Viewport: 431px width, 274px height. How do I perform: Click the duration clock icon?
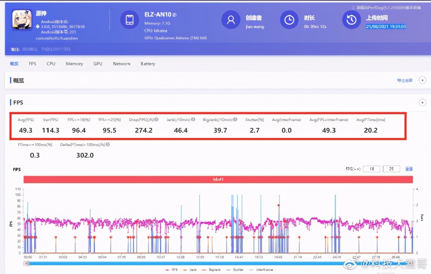click(x=289, y=20)
